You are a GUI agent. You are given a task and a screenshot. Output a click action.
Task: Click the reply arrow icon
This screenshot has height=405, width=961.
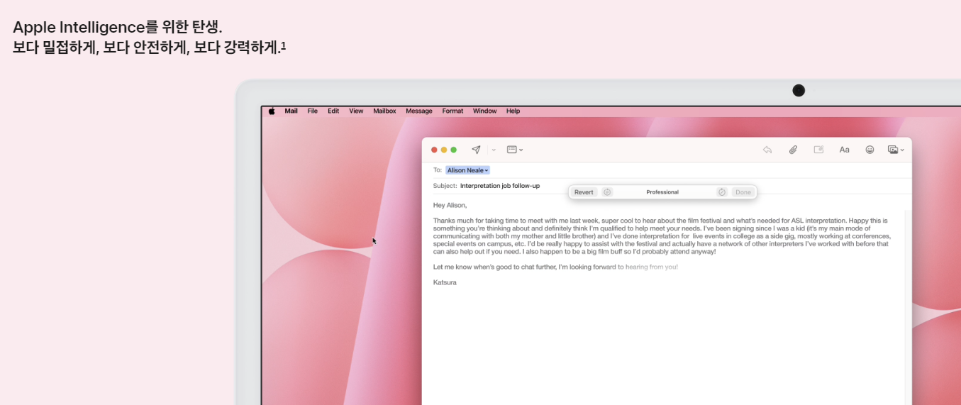click(x=767, y=150)
